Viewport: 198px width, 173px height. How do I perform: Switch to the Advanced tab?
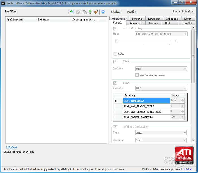point(135,23)
